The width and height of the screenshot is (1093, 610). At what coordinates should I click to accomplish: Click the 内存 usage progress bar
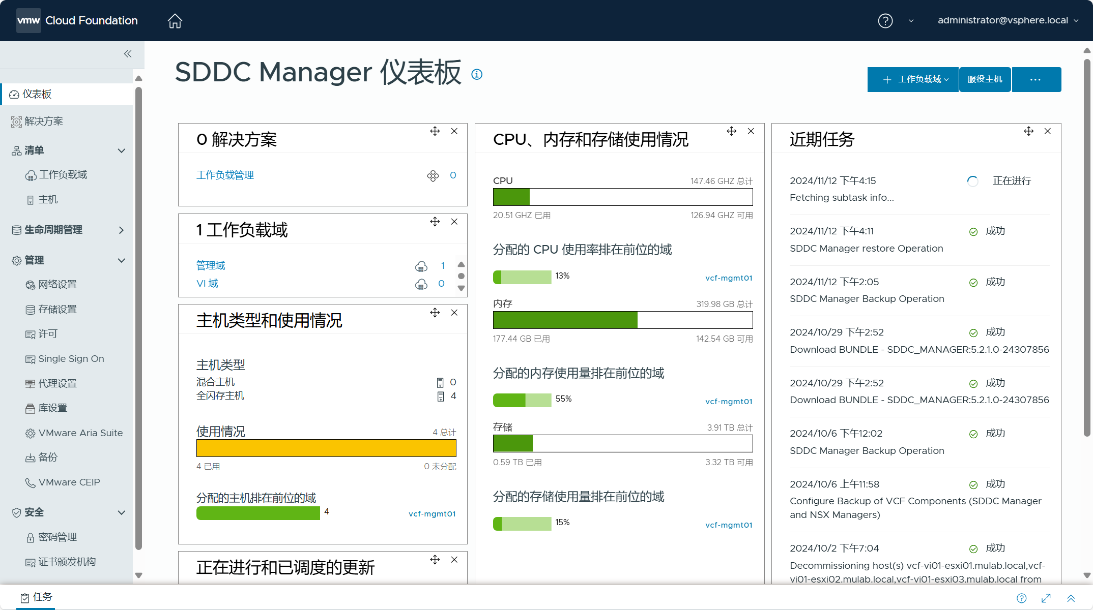click(623, 320)
